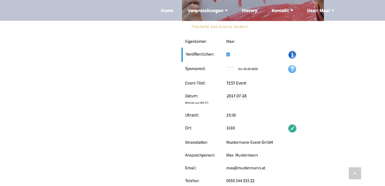This screenshot has height=186, width=385.
Task: Uncheck the Veröffentlichen checkbox
Action: point(228,55)
